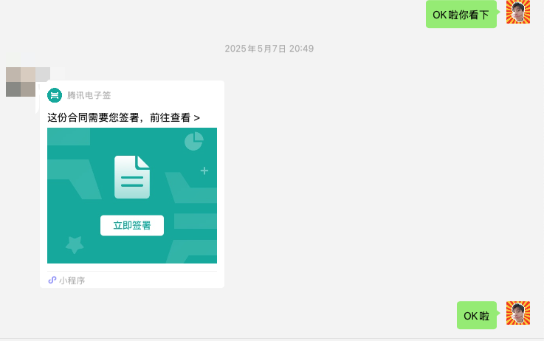Select the "OK啦" green message bubble
Screen dimensions: 544x341
(x=476, y=316)
